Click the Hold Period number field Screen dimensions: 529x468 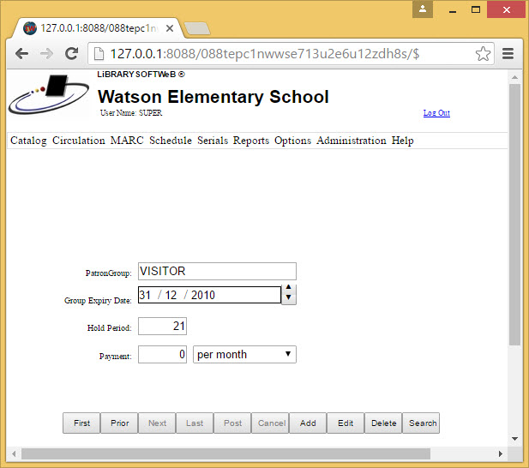coord(162,326)
